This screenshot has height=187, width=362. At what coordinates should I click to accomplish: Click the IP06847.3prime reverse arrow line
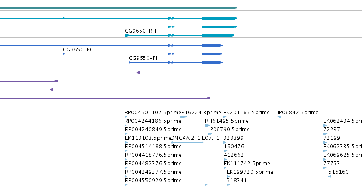tap(320, 117)
